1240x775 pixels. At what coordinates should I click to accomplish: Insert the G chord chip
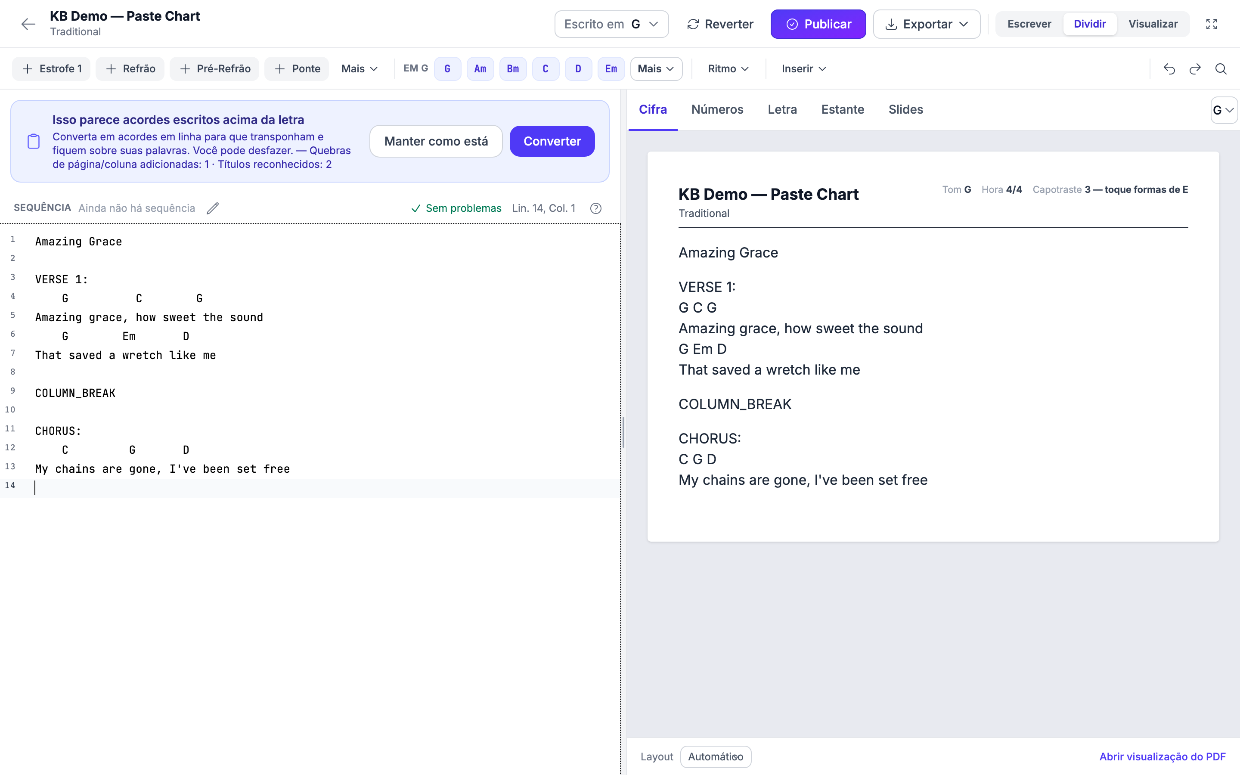tap(447, 69)
